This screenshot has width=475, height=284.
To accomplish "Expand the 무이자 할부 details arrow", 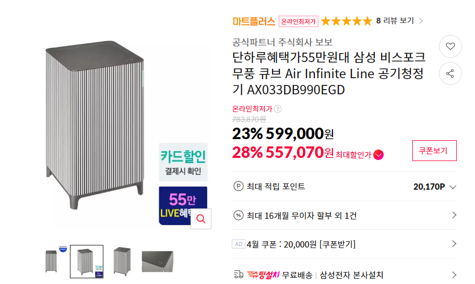I will pos(454,215).
